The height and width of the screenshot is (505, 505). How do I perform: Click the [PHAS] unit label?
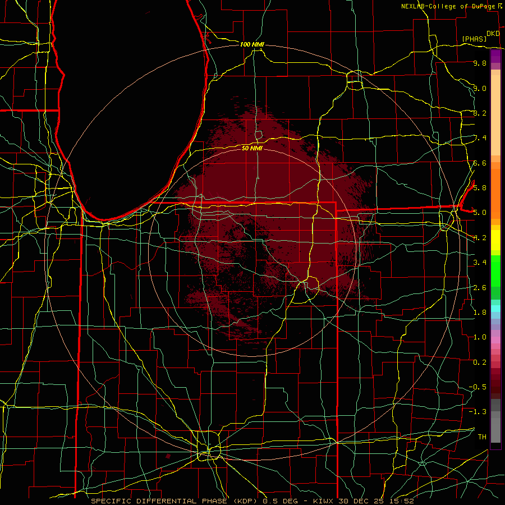[474, 39]
